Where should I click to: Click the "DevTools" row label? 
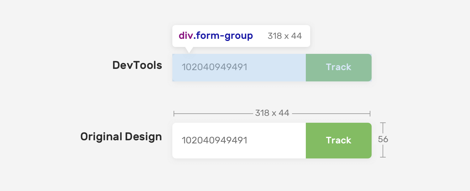137,65
